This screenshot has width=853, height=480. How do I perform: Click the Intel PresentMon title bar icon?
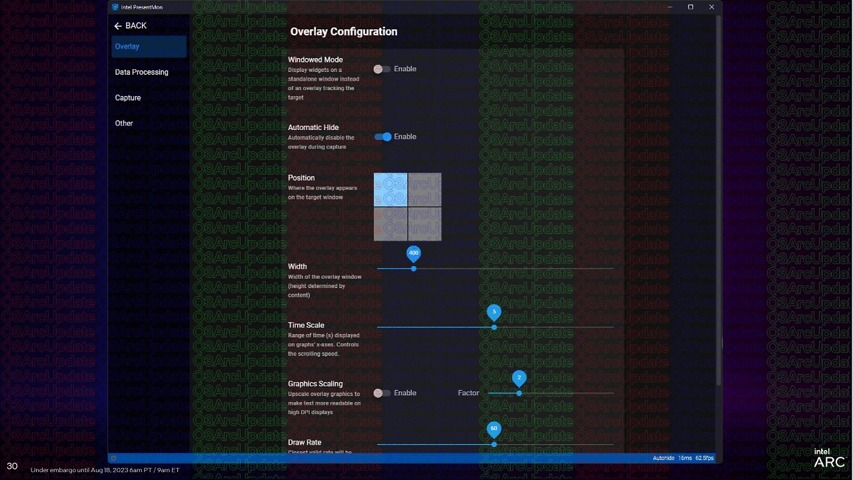115,7
